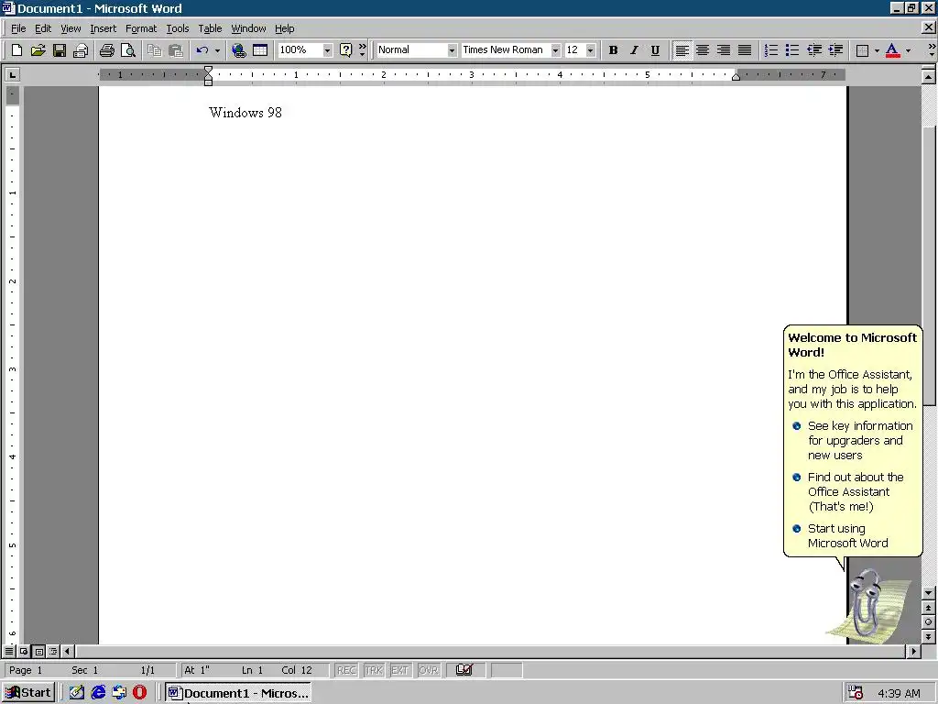
Task: Right-align the paragraph
Action: click(x=724, y=50)
